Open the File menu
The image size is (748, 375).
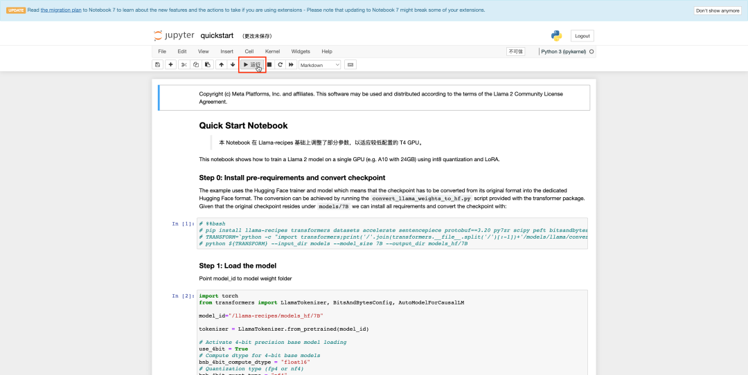[x=162, y=51]
